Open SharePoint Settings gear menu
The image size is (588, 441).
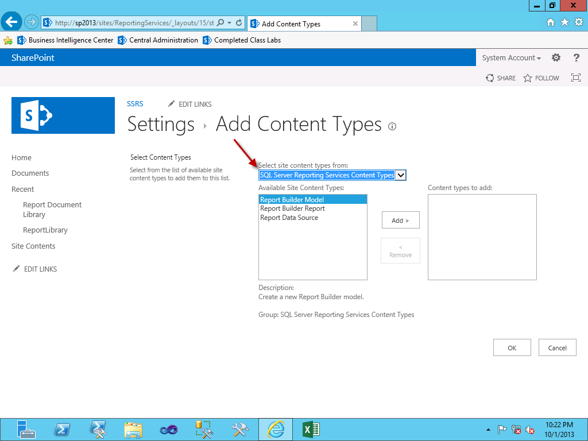[556, 57]
